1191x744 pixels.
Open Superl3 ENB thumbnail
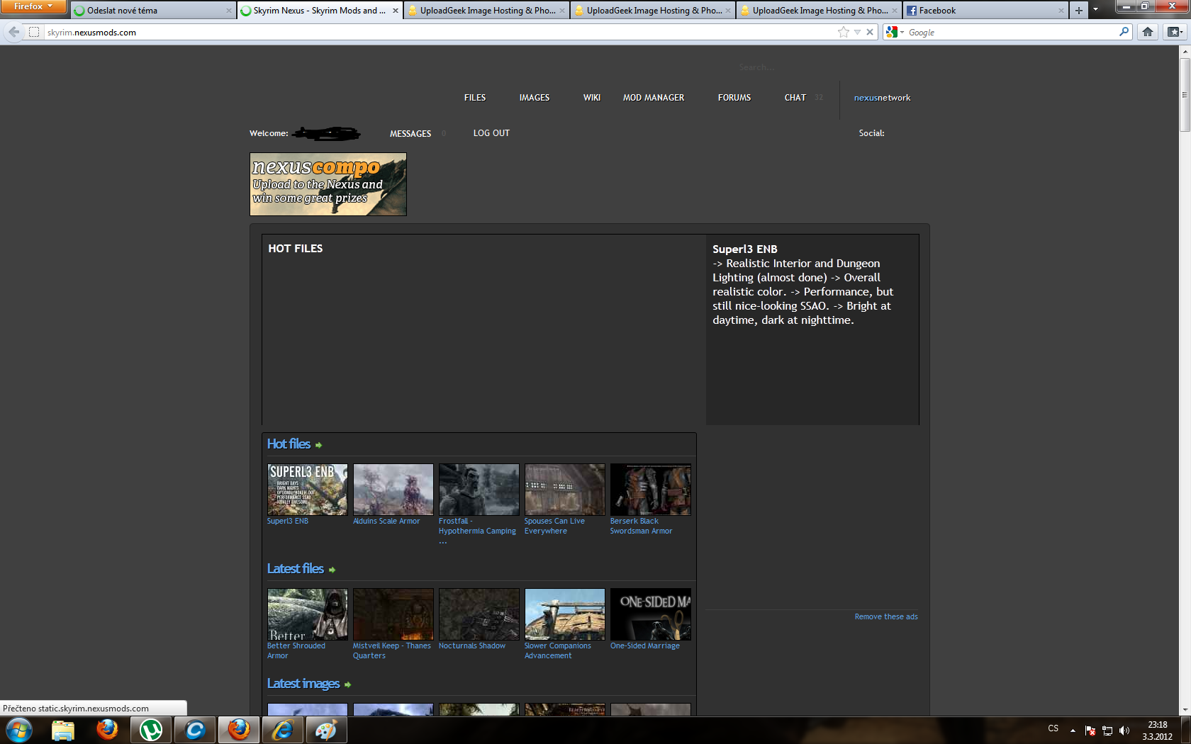[x=308, y=490]
